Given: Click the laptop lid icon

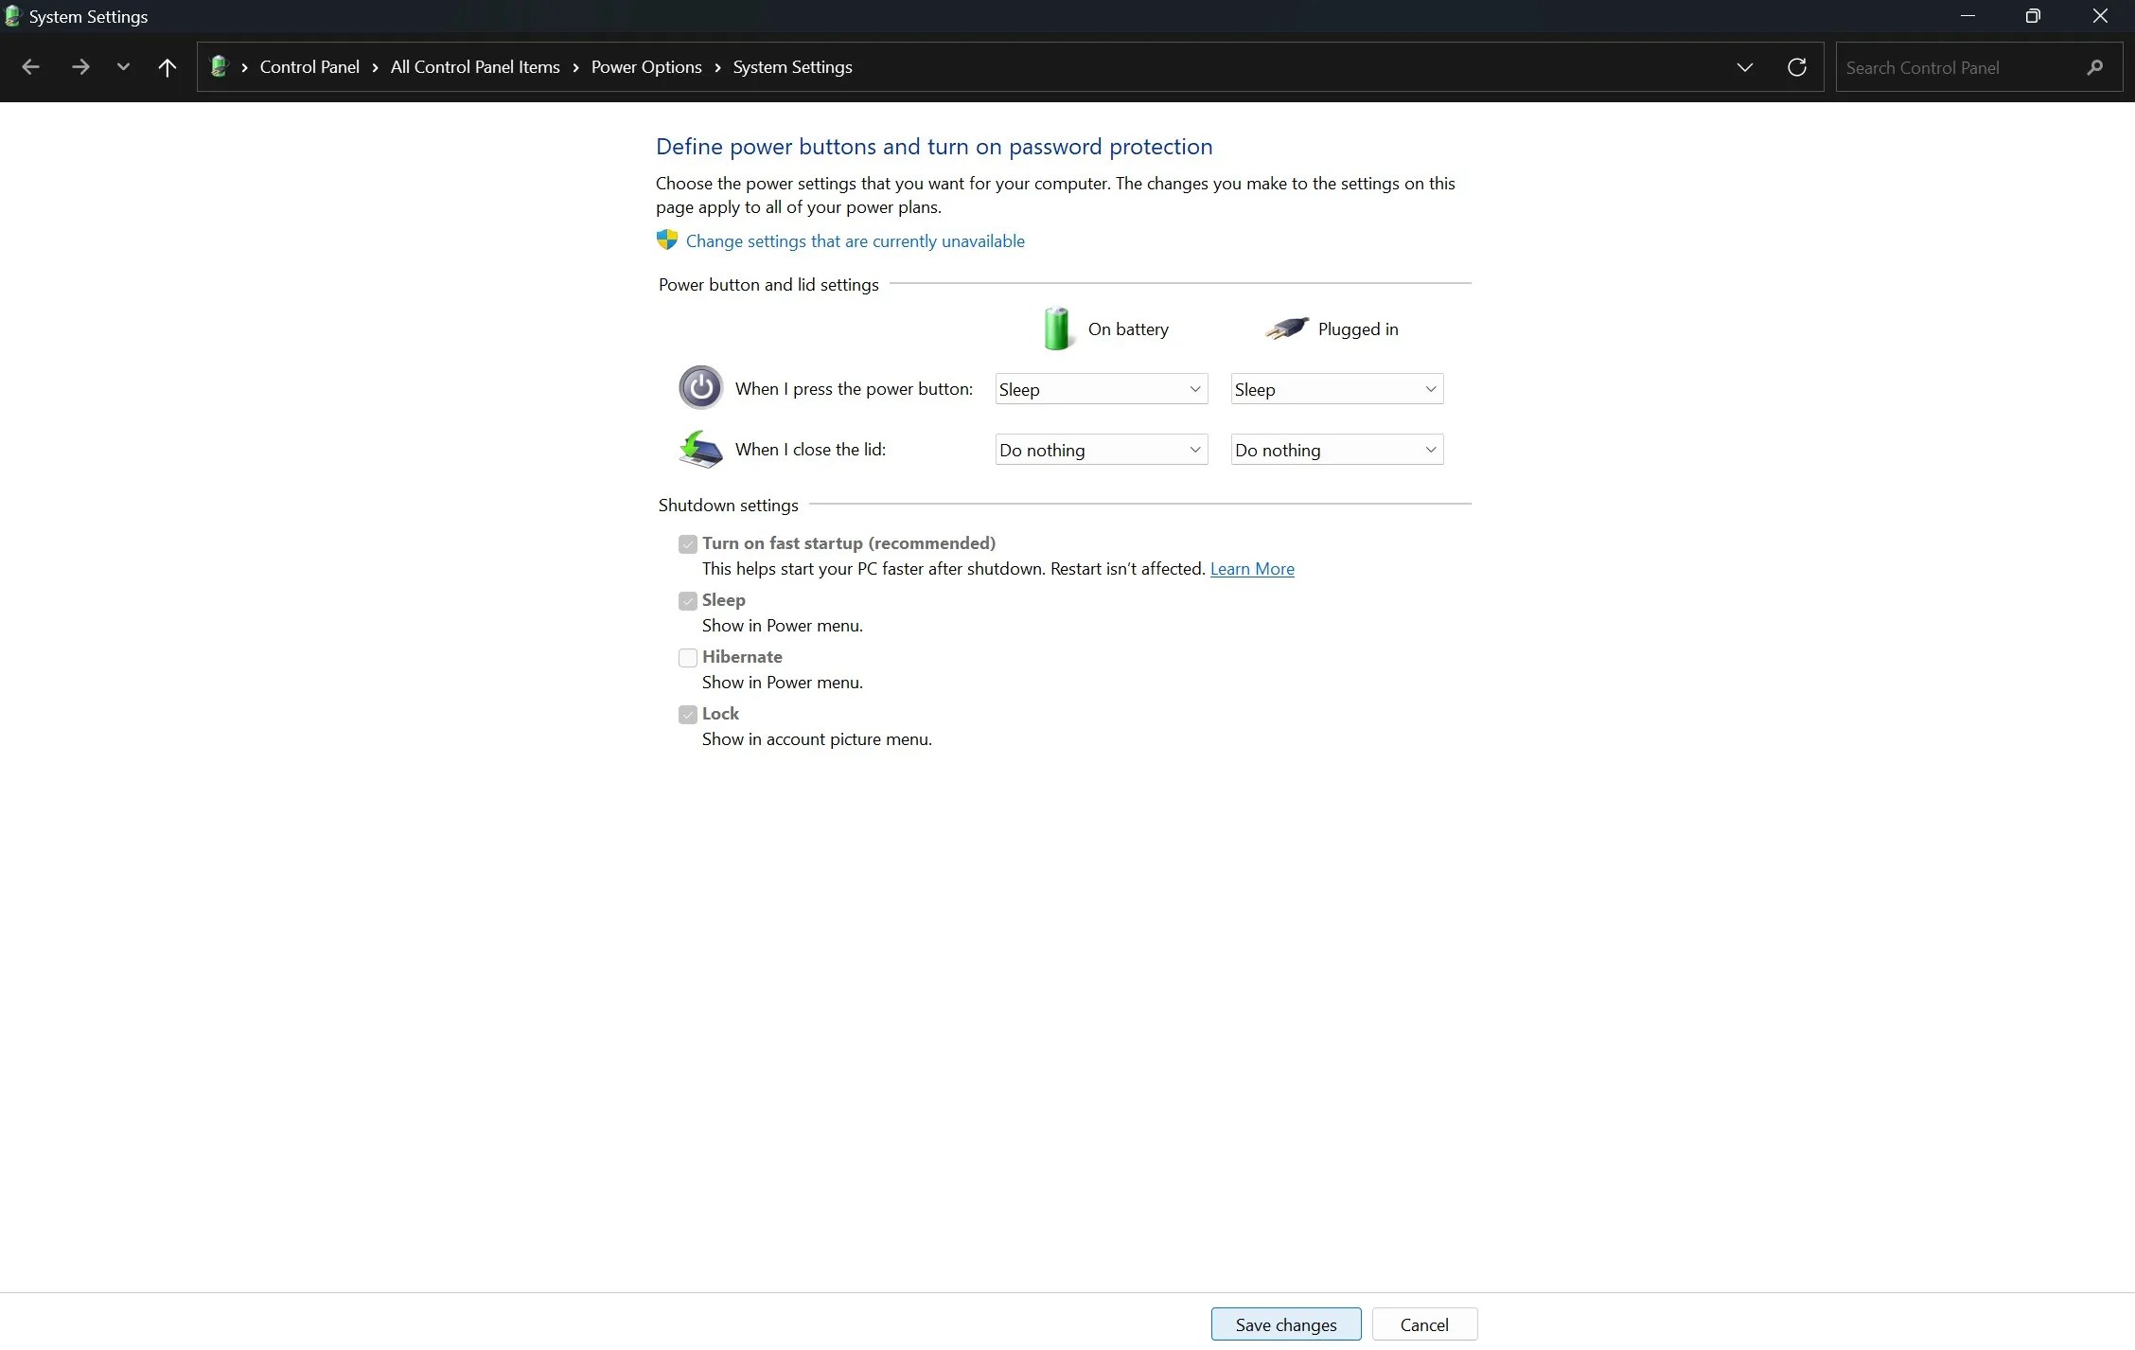Looking at the screenshot, I should [x=699, y=449].
